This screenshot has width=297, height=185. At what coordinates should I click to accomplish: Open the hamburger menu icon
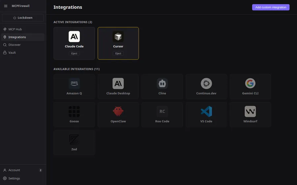click(6, 6)
